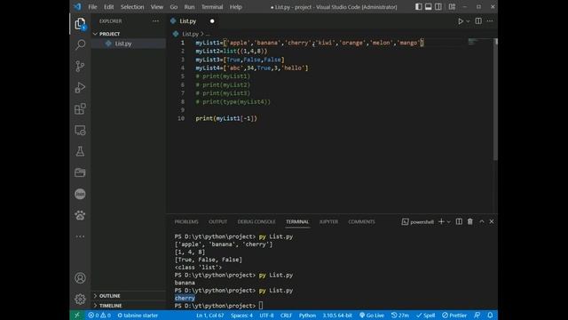
Task: Select the powershell terminal label
Action: coord(418,221)
